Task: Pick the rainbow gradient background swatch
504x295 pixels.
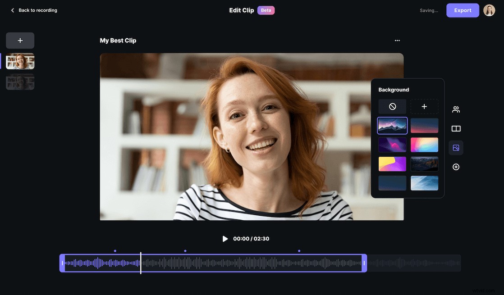Action: [x=424, y=145]
